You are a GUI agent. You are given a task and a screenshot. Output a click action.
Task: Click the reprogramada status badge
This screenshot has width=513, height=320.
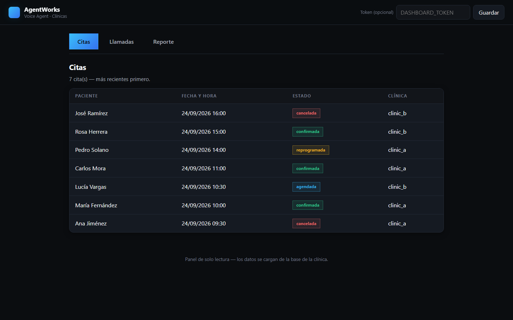[311, 150]
